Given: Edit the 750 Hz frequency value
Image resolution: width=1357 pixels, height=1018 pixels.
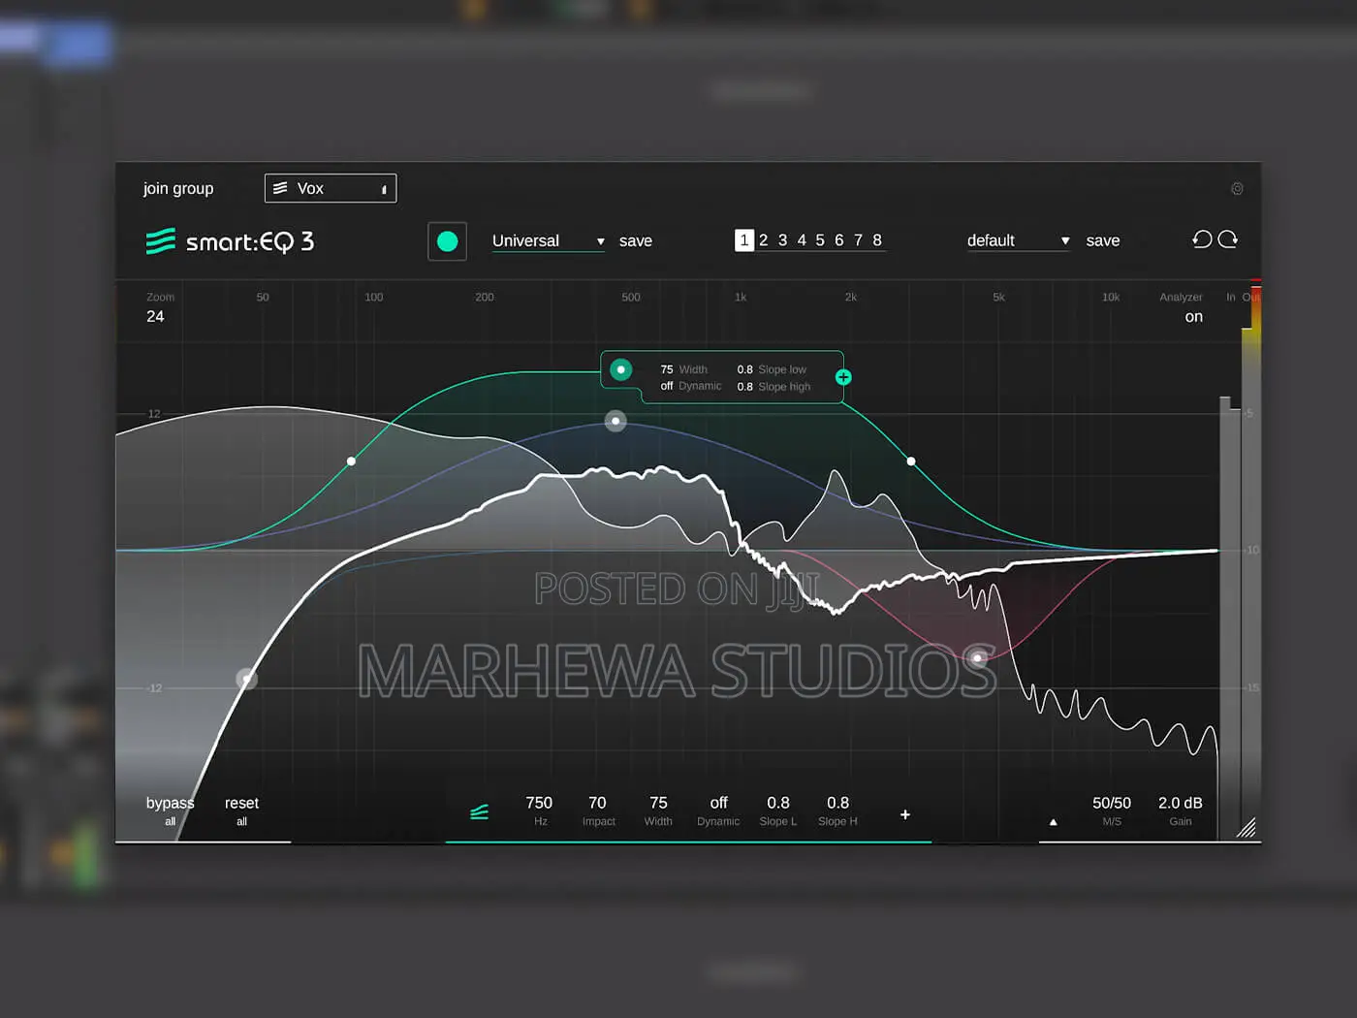Looking at the screenshot, I should 539,803.
